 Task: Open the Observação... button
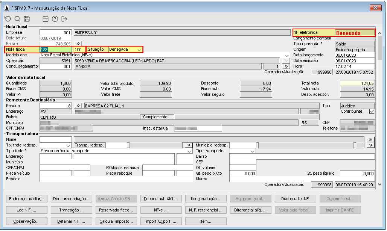click(x=26, y=221)
